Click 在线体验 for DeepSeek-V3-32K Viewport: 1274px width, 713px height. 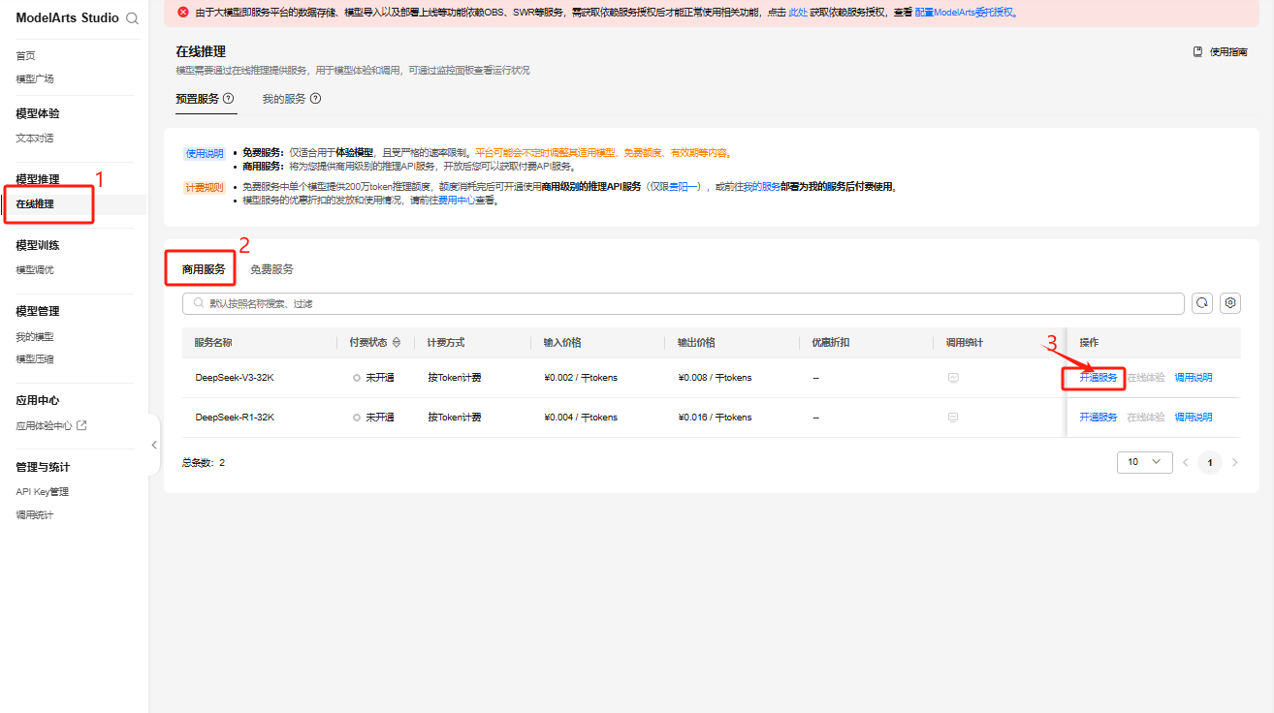tap(1146, 378)
